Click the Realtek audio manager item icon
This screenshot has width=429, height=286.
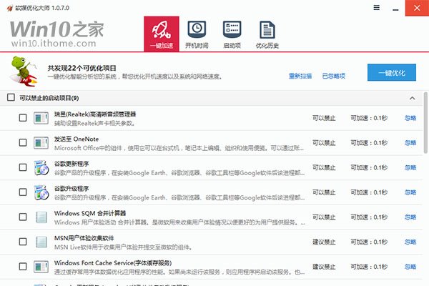(41, 118)
